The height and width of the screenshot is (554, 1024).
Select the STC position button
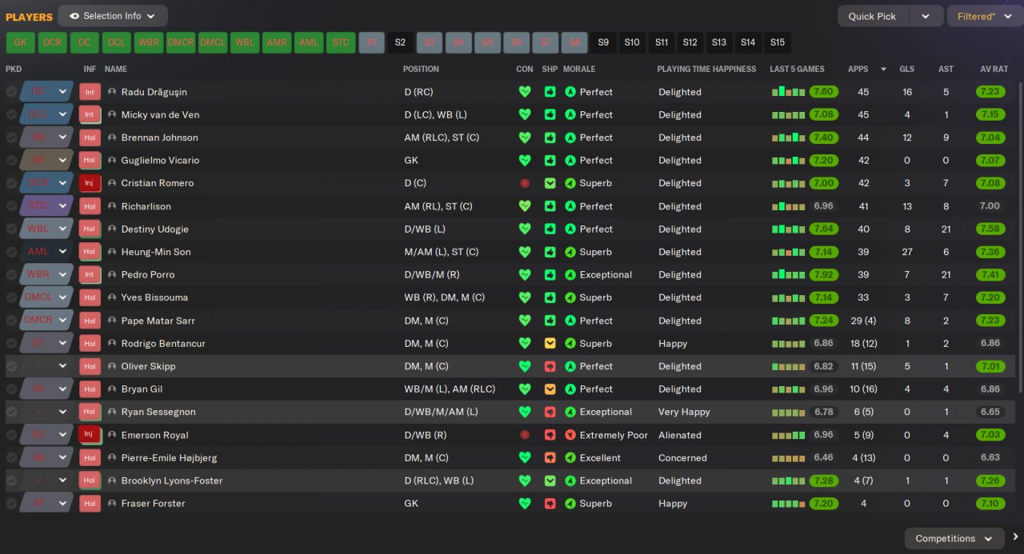(x=340, y=42)
